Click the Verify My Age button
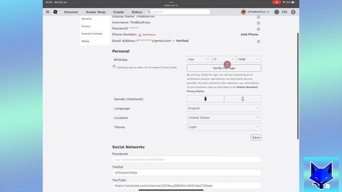Image resolution: width=342 pixels, height=192 pixels. (224, 68)
